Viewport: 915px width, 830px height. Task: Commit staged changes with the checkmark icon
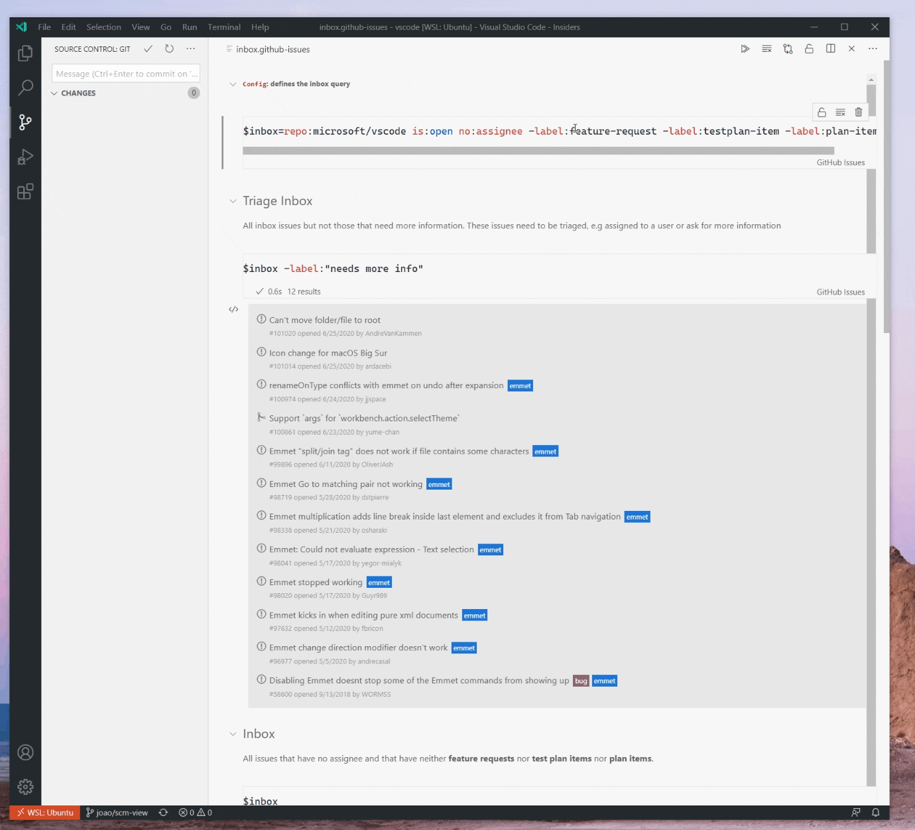(x=148, y=48)
